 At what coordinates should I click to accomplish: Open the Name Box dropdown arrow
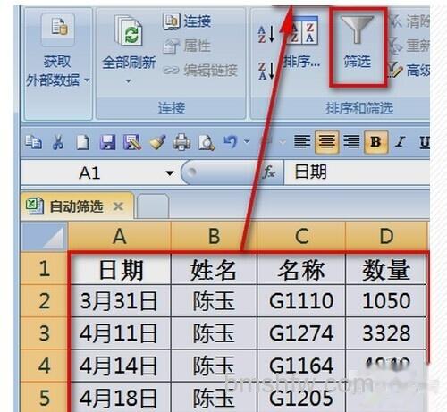click(170, 173)
